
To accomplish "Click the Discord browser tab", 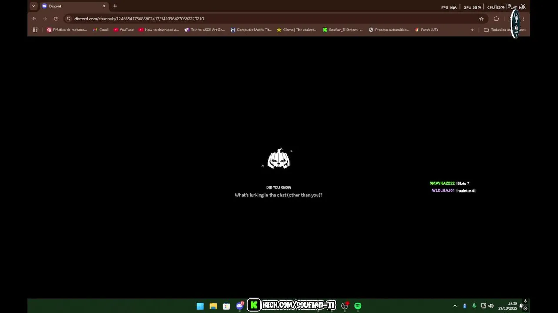I will tap(74, 6).
